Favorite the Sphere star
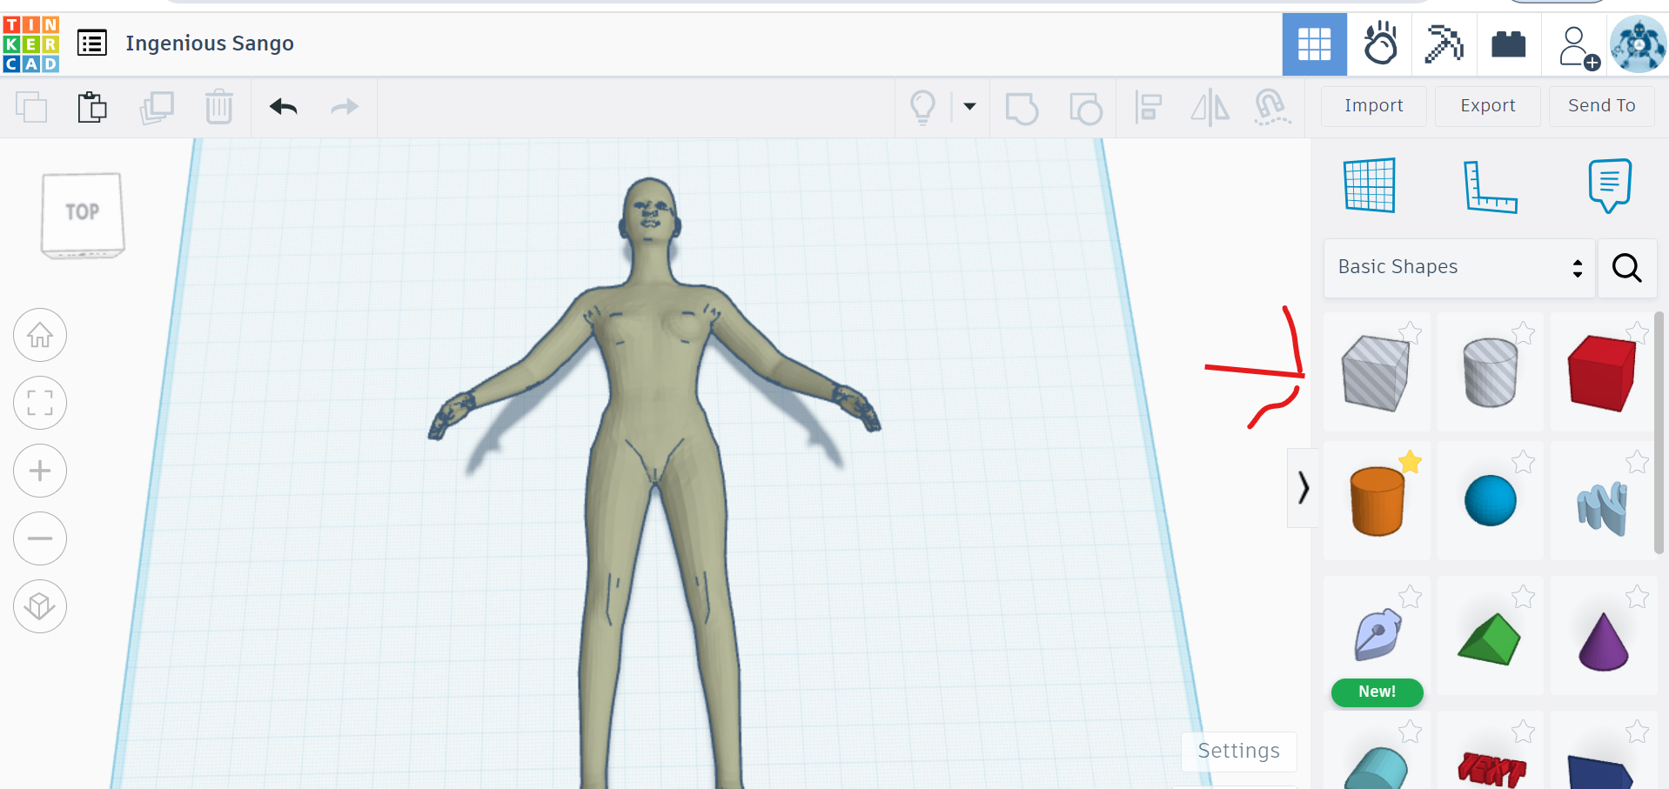Screen dimensions: 1669x789 click(1523, 462)
